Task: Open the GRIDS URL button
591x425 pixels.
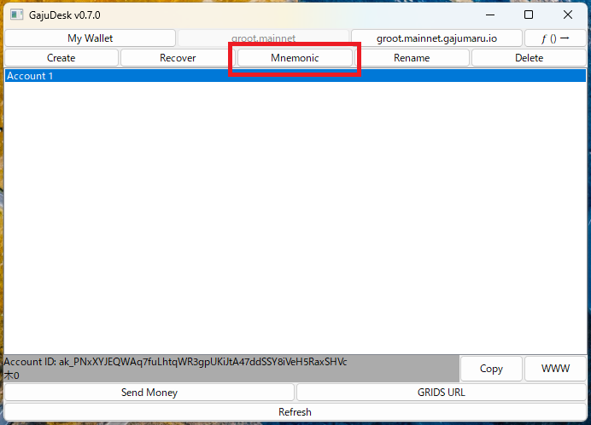Action: (x=441, y=393)
